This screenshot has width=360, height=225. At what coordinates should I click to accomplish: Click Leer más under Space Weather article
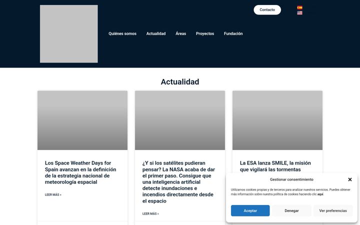53,194
